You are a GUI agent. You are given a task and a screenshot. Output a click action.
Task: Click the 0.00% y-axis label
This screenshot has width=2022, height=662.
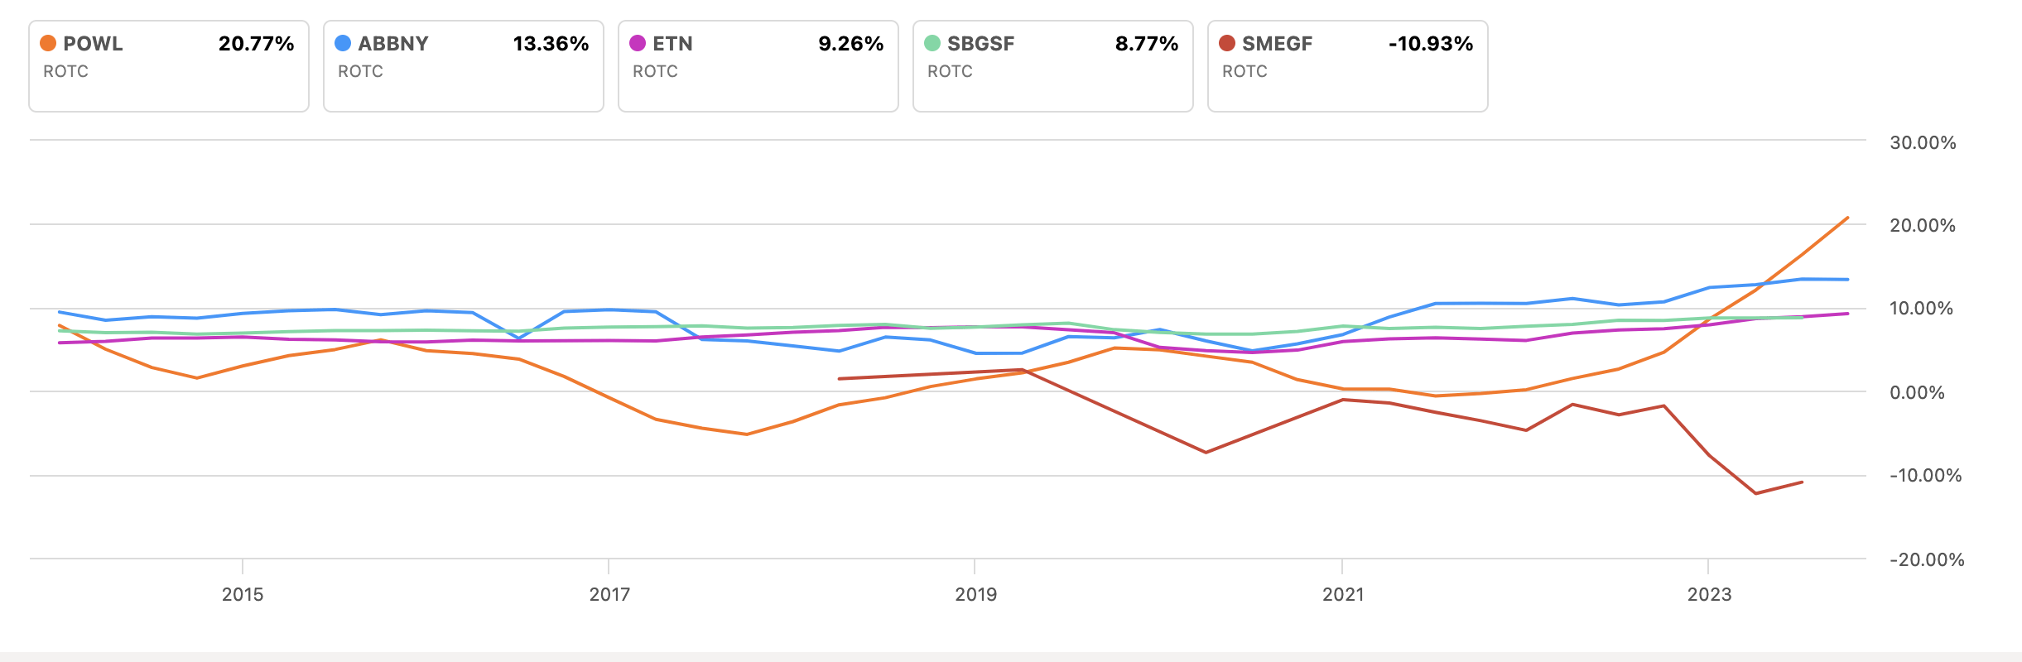click(1917, 393)
